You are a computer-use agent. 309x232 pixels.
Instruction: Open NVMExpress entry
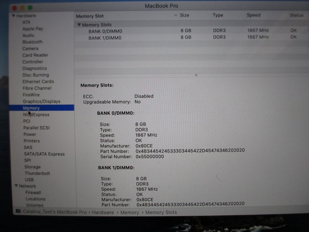point(36,114)
